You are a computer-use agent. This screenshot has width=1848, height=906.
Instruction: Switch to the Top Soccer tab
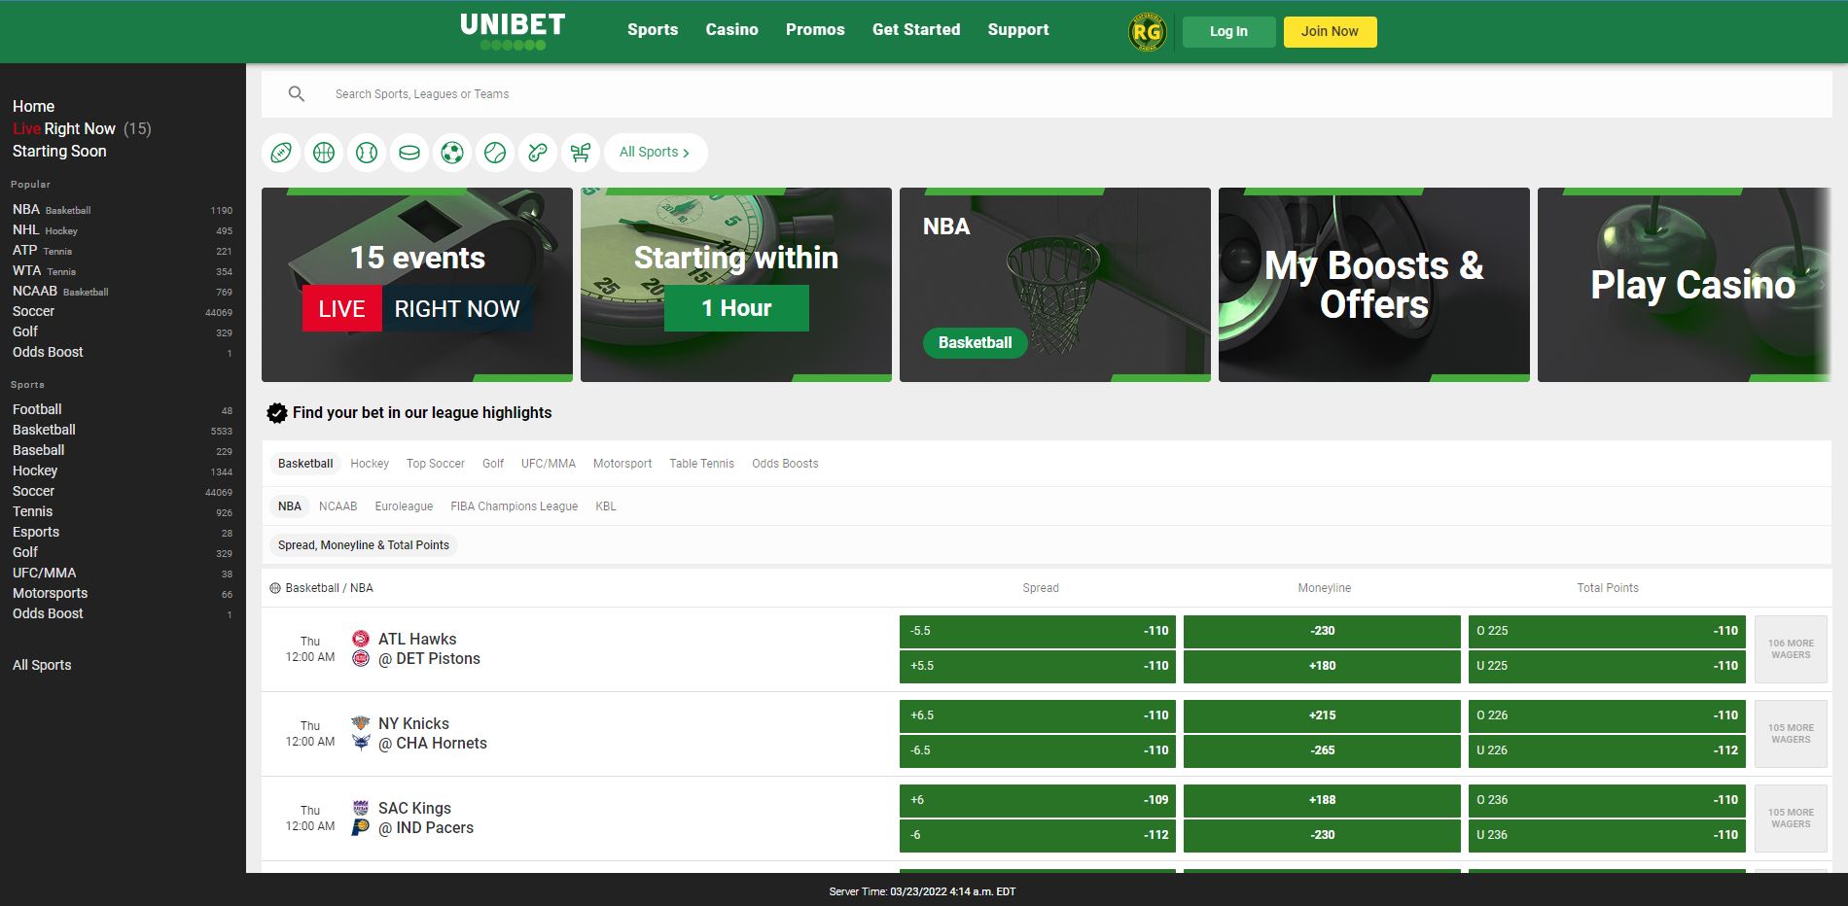pyautogui.click(x=436, y=464)
